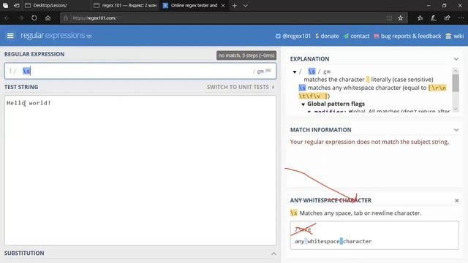Switch to the Desktop/Lesson/ browser tab

pos(56,5)
